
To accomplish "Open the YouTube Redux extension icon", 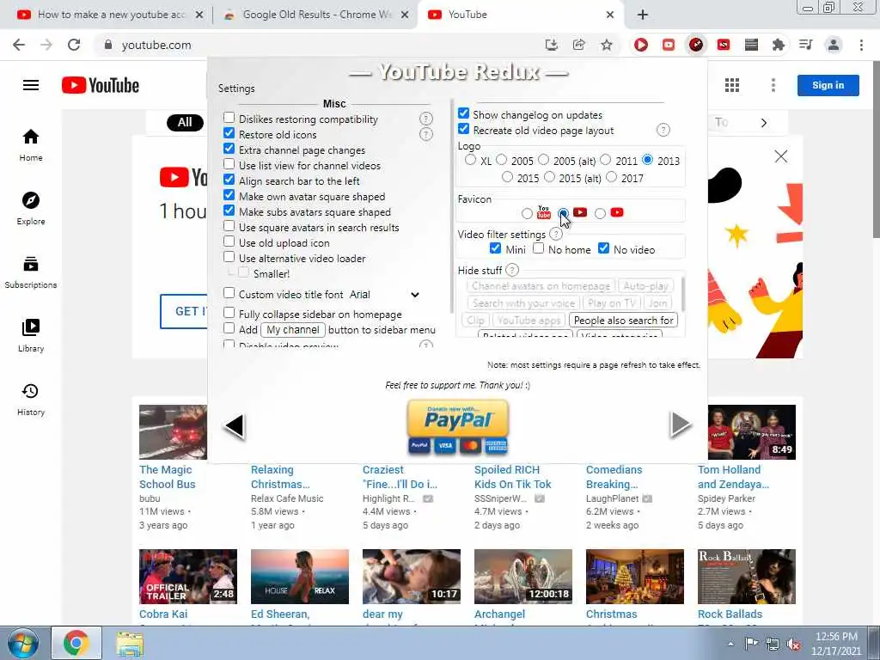I will (696, 45).
